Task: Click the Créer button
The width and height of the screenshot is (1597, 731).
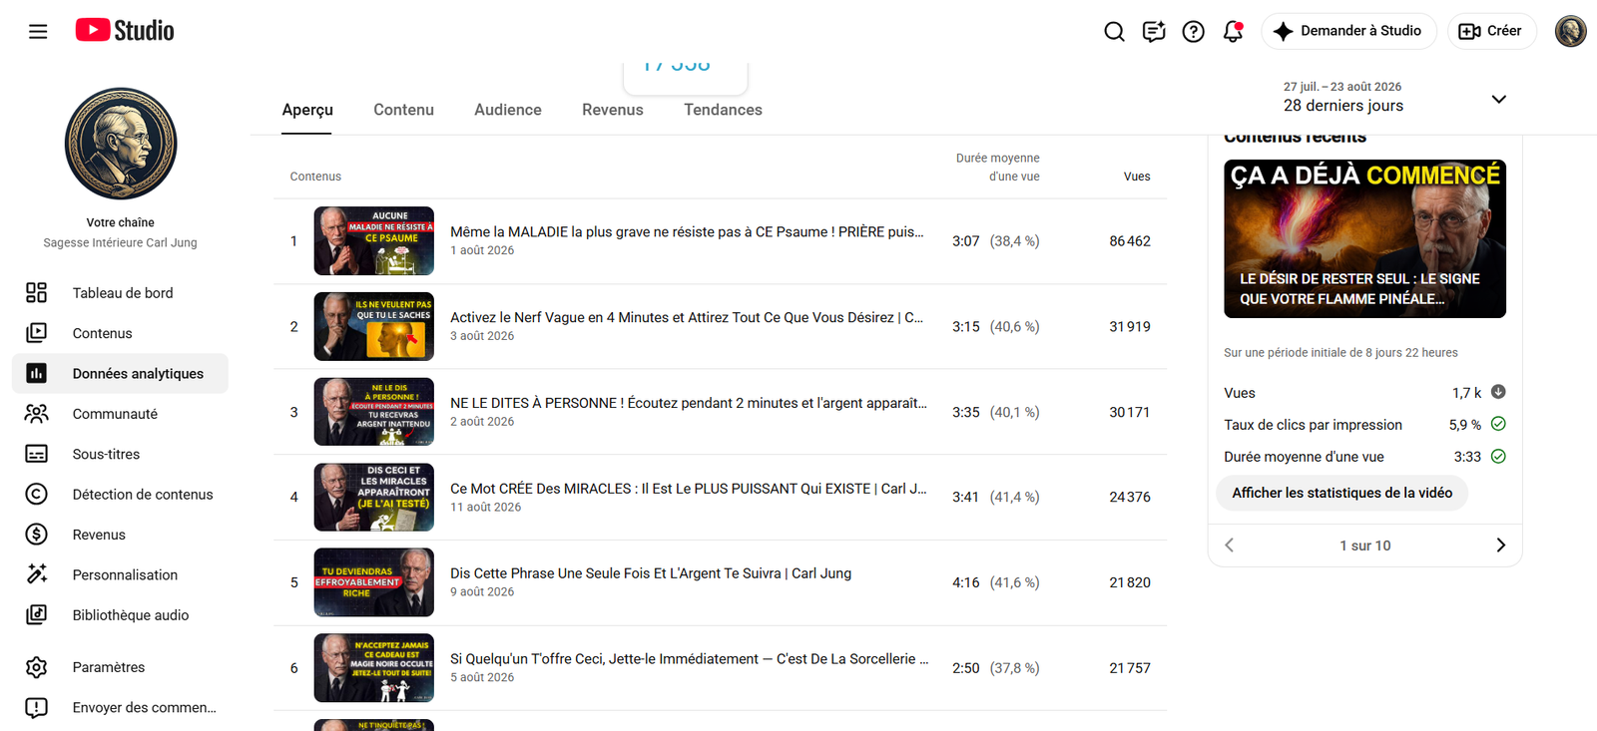Action: [1491, 31]
